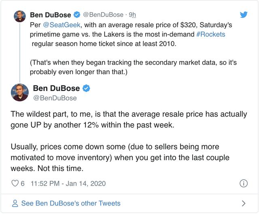259x214 pixels.
Task: Click the @BenDuBose handle in top tweet
Action: click(103, 15)
